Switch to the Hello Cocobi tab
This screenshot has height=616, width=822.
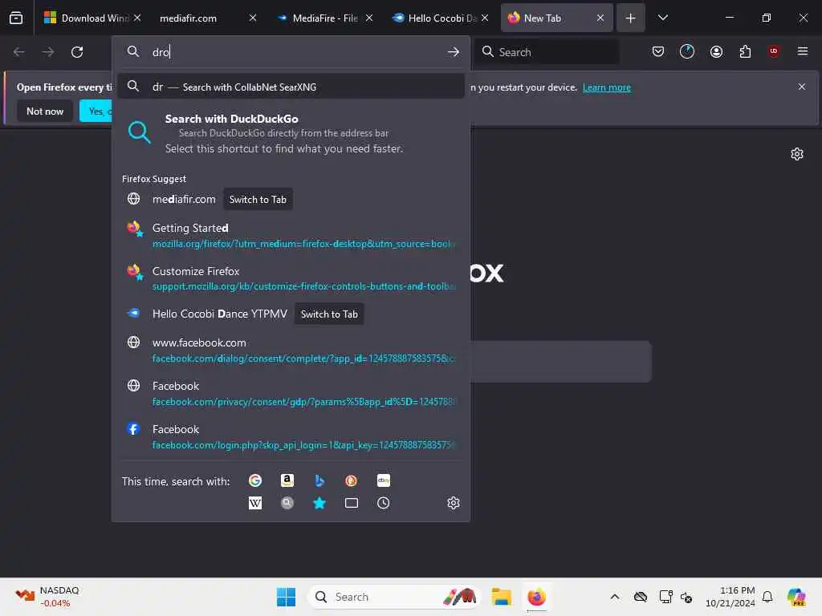434,18
